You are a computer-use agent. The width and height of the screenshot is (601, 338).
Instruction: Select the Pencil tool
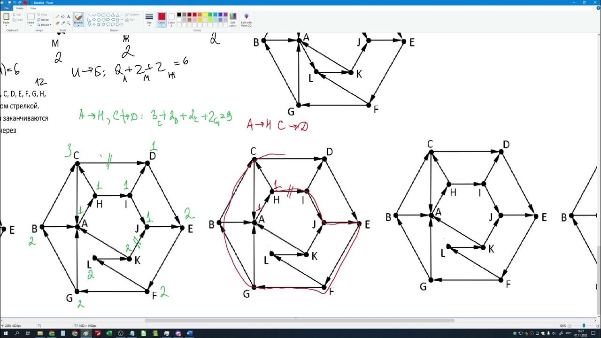click(57, 17)
